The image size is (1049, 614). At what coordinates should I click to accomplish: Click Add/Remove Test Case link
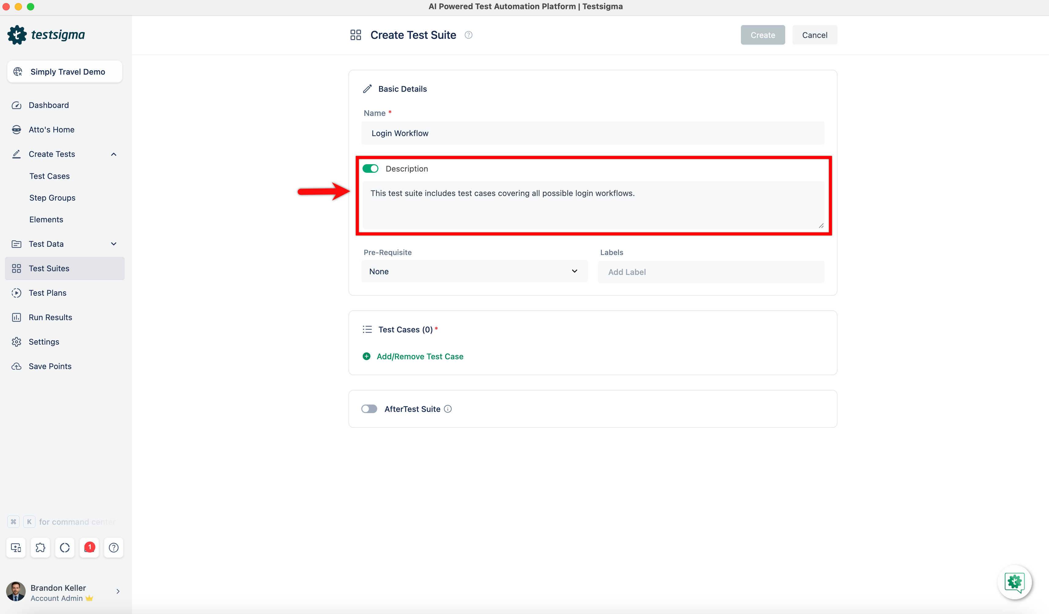(x=420, y=357)
